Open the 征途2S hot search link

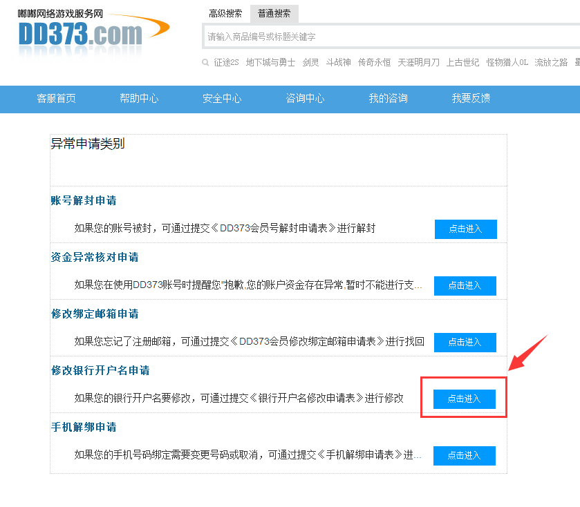coord(226,62)
